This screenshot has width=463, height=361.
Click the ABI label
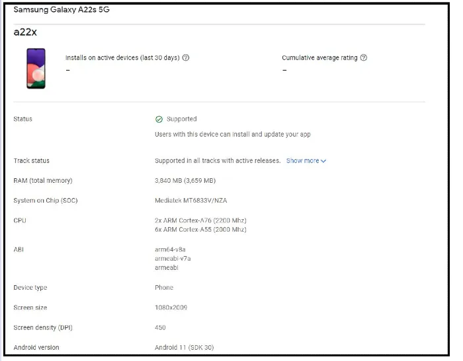tap(19, 249)
